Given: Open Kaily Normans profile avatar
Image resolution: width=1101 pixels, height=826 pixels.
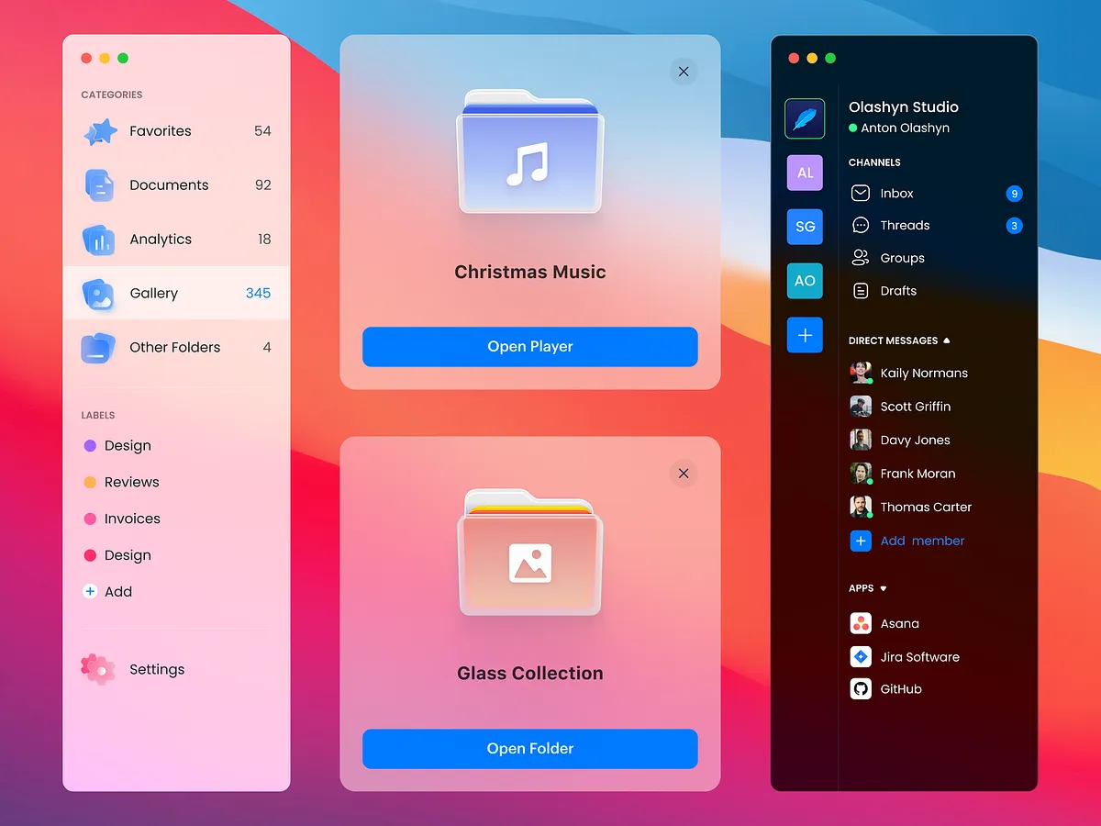Looking at the screenshot, I should point(860,373).
